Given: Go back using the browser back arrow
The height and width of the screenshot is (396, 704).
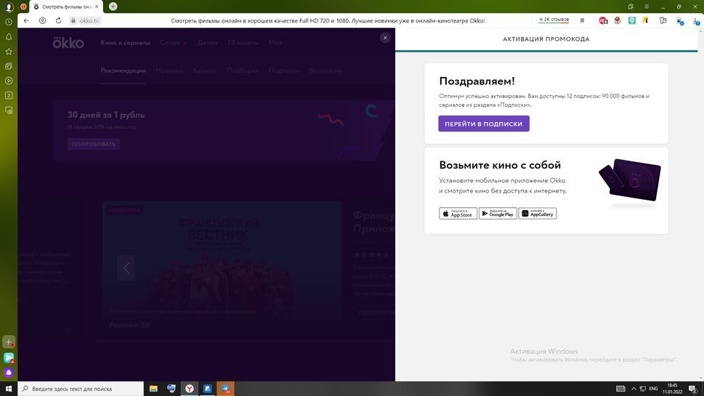Looking at the screenshot, I should click(x=27, y=21).
